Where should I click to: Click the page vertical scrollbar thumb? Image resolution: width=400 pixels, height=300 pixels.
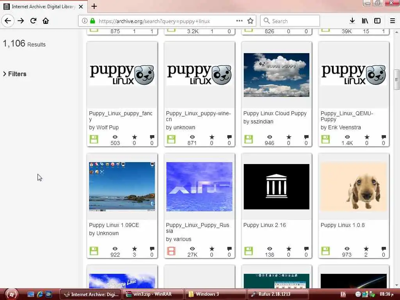coord(396,79)
